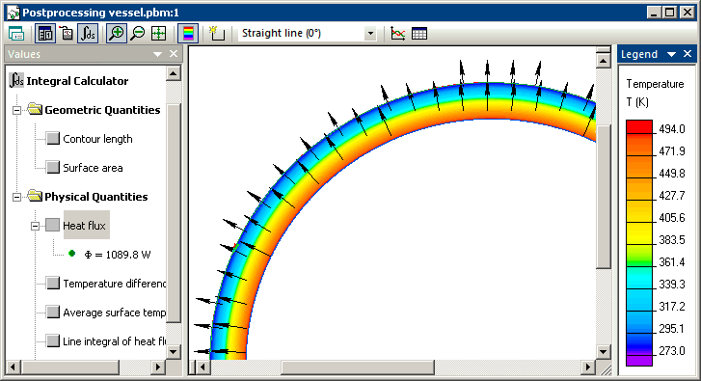Close the Legend panel

(688, 54)
